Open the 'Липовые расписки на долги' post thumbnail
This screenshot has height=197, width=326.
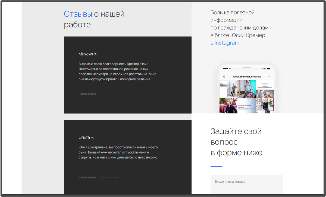[x=246, y=106]
